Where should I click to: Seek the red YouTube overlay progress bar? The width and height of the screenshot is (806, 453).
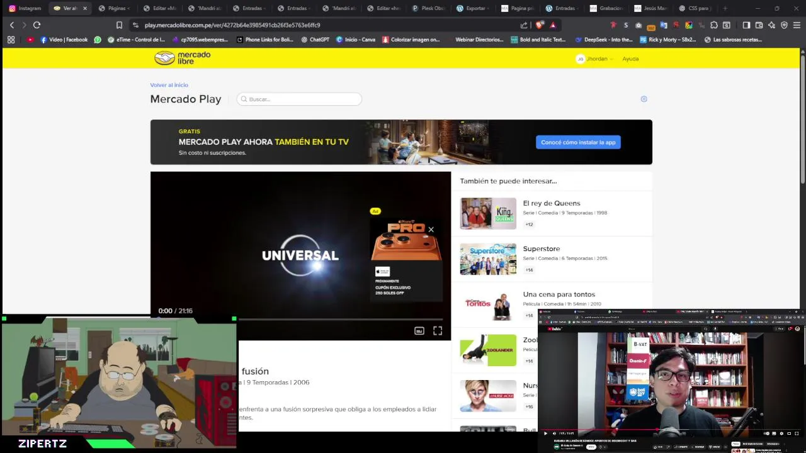[x=671, y=430]
